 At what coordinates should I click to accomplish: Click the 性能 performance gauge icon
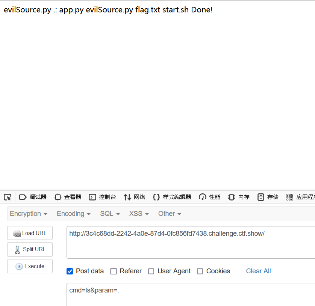(203, 197)
